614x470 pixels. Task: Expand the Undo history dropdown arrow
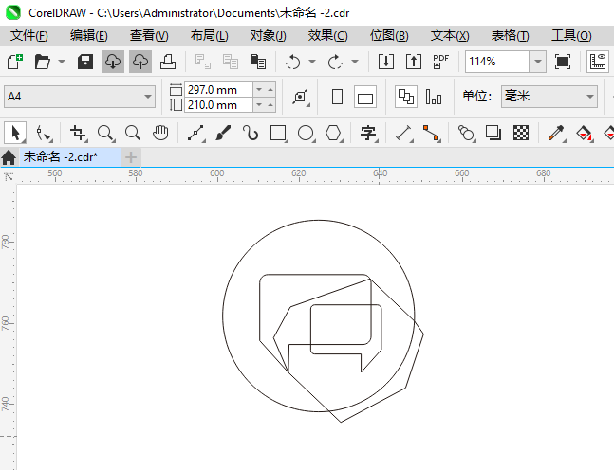312,62
